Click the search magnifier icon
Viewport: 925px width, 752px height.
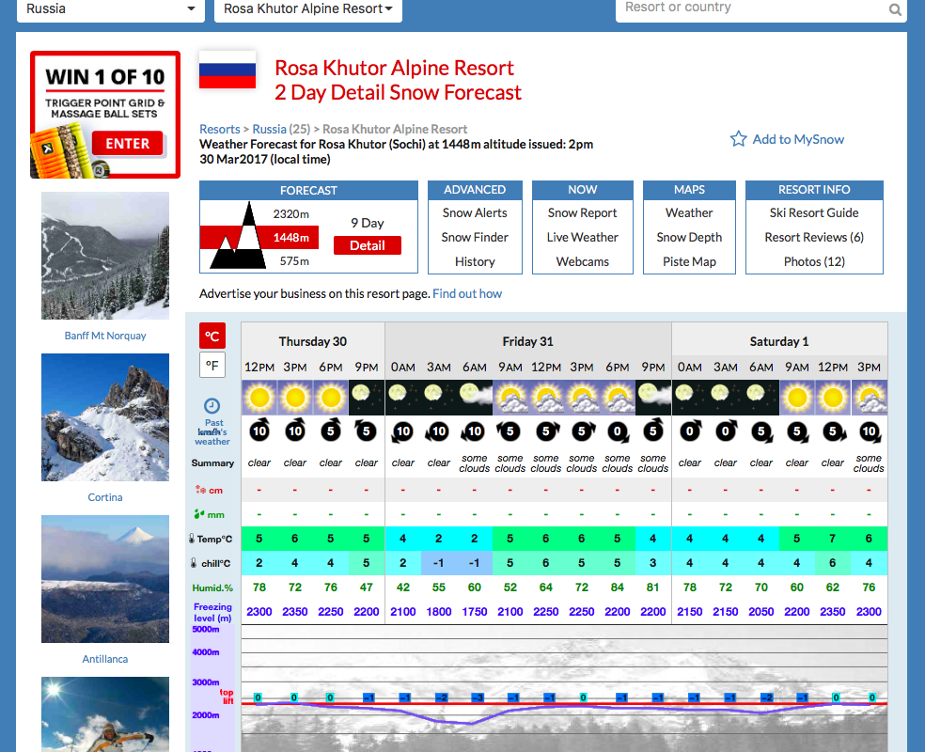pyautogui.click(x=895, y=10)
